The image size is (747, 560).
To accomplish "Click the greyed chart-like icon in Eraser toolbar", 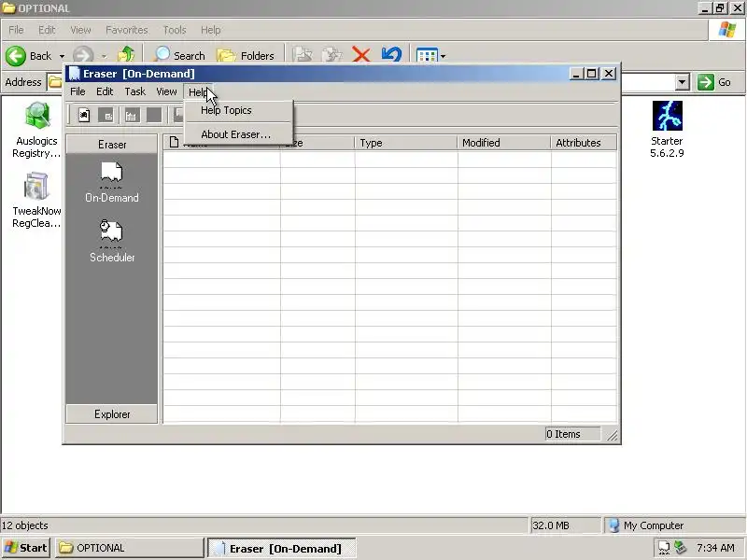I will [131, 115].
